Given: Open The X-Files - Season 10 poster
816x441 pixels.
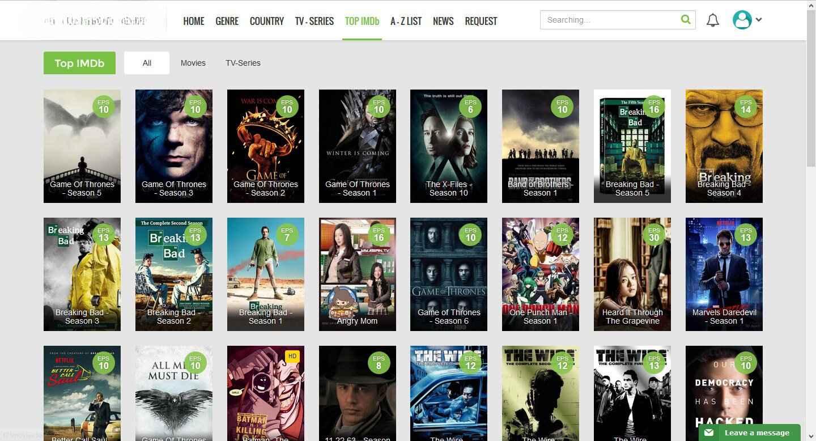Looking at the screenshot, I should (x=449, y=146).
